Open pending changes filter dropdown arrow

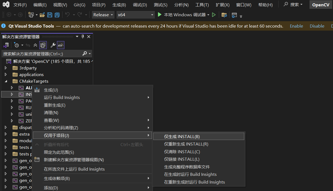tap(22, 45)
